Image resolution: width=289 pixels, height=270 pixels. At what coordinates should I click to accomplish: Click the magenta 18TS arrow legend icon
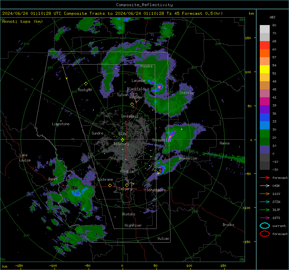pyautogui.click(x=265, y=218)
